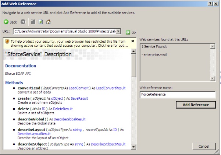Image resolution: width=221 pixels, height=155 pixels.
Task: Click the Cancel button
Action: coord(204,147)
